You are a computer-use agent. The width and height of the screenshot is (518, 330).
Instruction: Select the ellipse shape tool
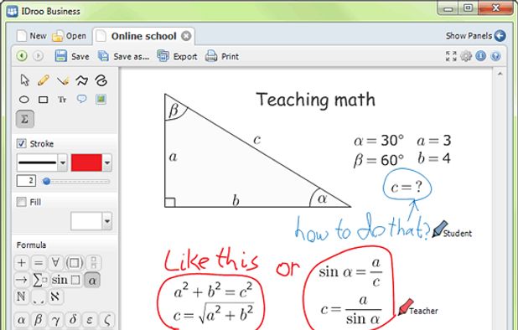coord(24,100)
